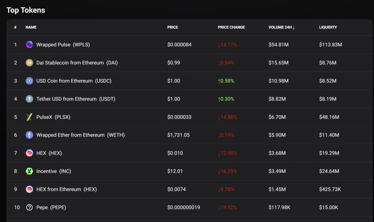The height and width of the screenshot is (222, 374).
Task: Click the $24.64M liquidity value
Action: click(329, 171)
